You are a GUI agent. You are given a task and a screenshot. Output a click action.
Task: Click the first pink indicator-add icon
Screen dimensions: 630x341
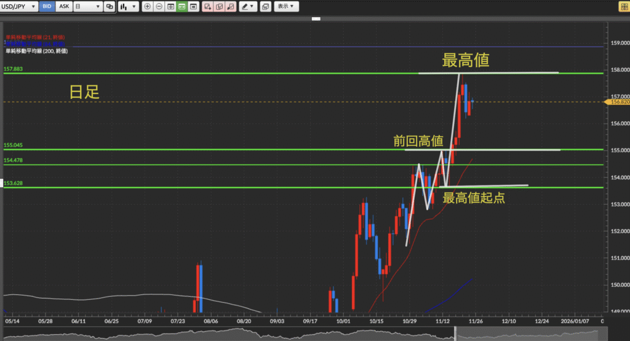(207, 7)
